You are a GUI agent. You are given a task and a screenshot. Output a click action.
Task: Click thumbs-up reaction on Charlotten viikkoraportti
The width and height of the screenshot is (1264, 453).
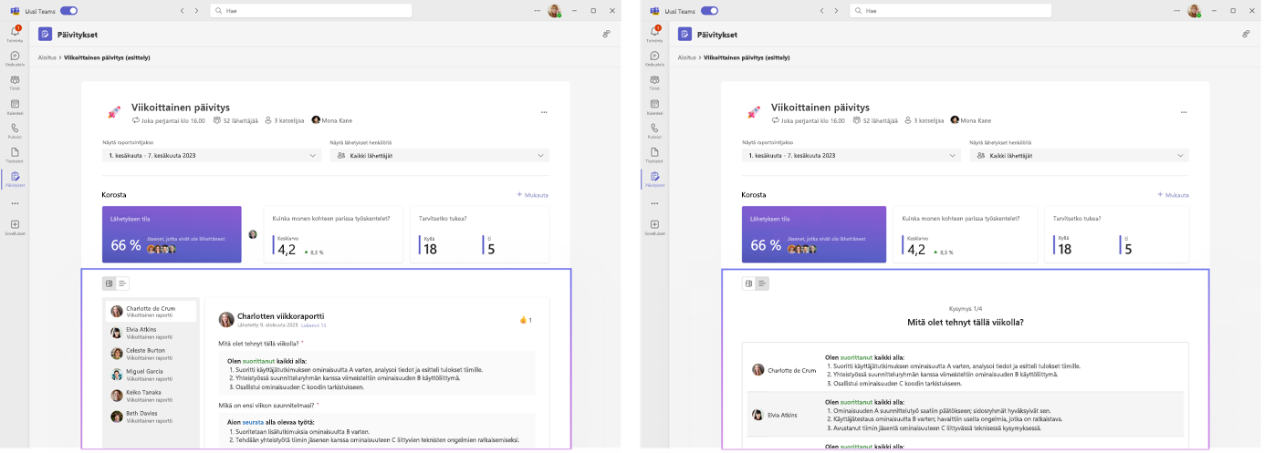(525, 320)
